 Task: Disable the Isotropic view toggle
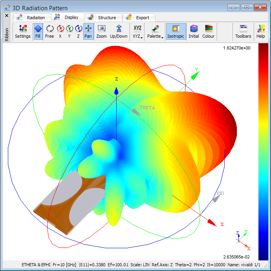pyautogui.click(x=176, y=31)
